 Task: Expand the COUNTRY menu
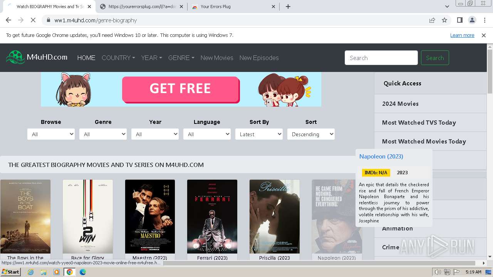coord(118,58)
